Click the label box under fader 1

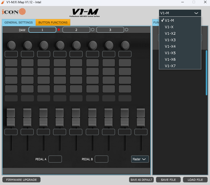pyautogui.click(x=11, y=132)
